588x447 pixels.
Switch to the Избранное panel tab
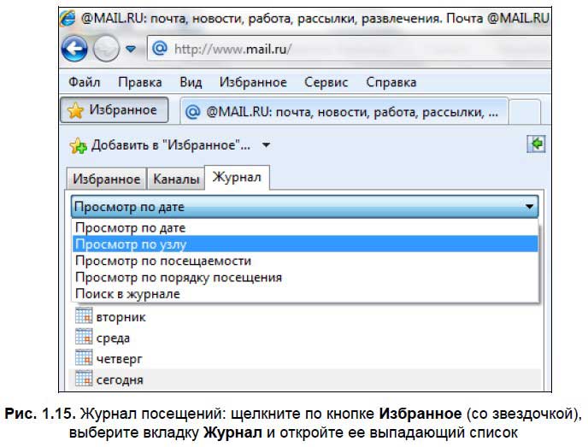click(x=107, y=179)
